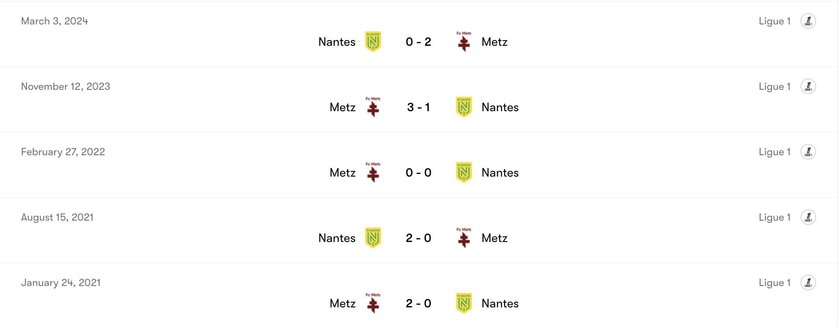Click the Ligue 1 badge beside February 27 match
Image resolution: width=838 pixels, height=327 pixels.
(x=808, y=151)
